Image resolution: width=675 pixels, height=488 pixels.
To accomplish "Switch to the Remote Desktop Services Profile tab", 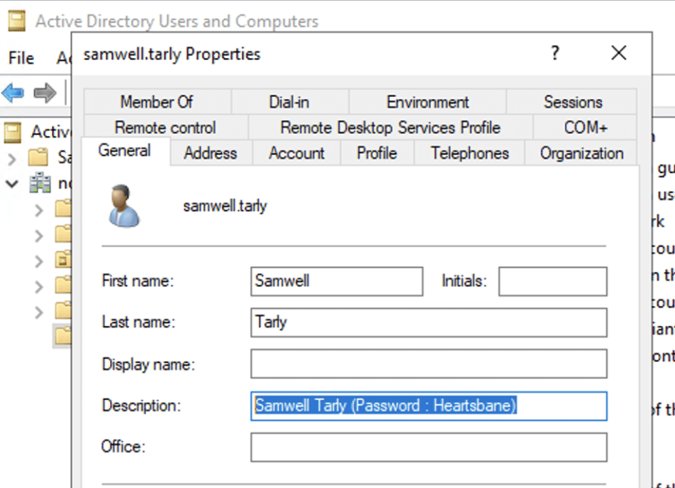I will pyautogui.click(x=390, y=128).
